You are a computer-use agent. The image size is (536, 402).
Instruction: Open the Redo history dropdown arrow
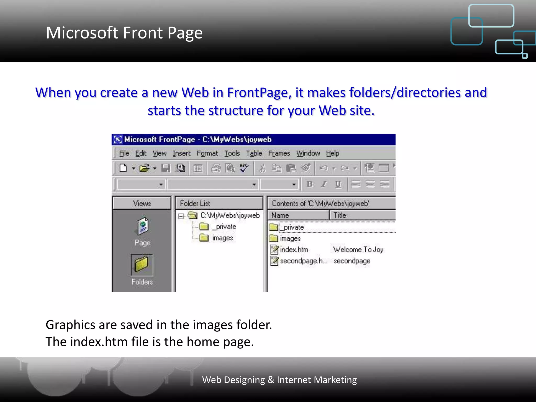tap(355, 169)
